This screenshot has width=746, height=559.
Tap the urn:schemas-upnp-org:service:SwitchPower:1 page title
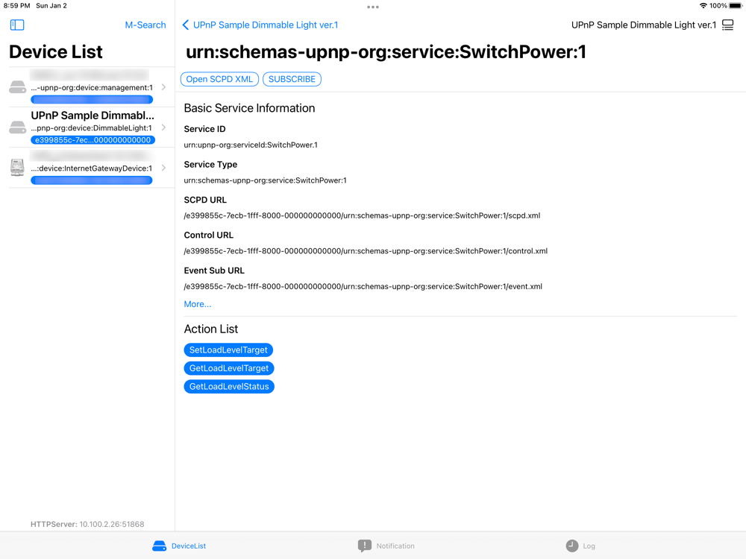click(386, 52)
